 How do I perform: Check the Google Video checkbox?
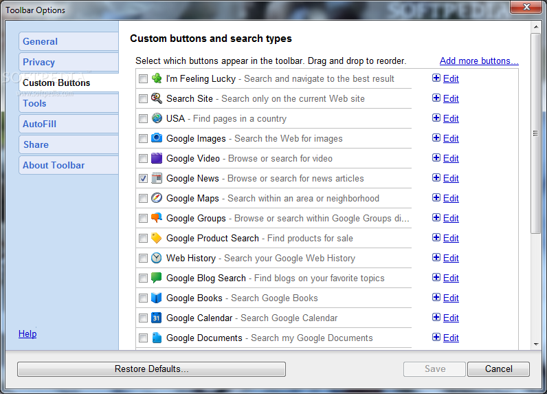tap(143, 158)
